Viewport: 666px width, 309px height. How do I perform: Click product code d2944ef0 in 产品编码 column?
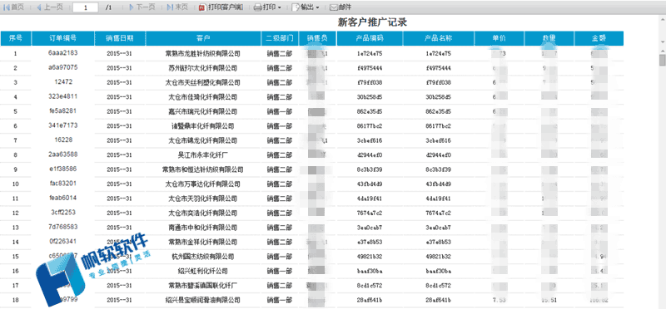[x=370, y=155]
